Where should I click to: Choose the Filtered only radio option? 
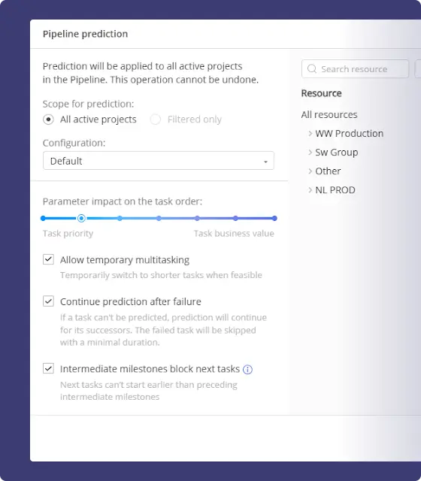(x=156, y=119)
